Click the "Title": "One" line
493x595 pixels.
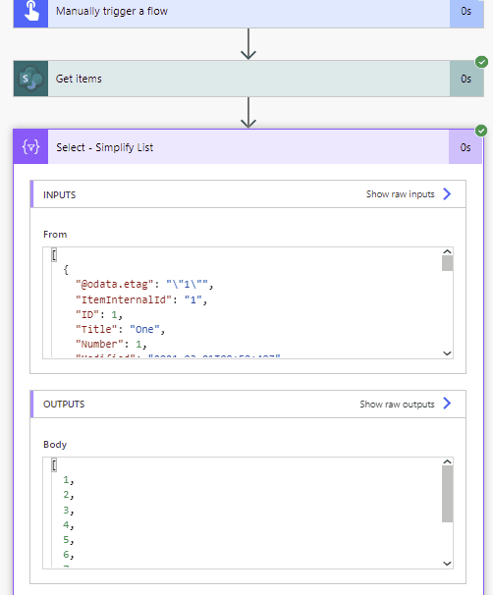click(120, 329)
